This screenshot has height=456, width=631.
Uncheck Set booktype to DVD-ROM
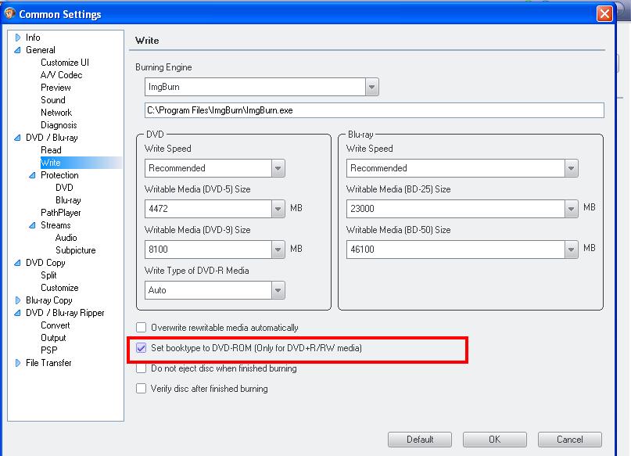pos(142,348)
